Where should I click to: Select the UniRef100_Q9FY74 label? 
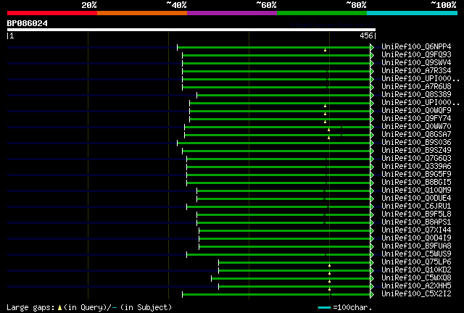click(416, 119)
